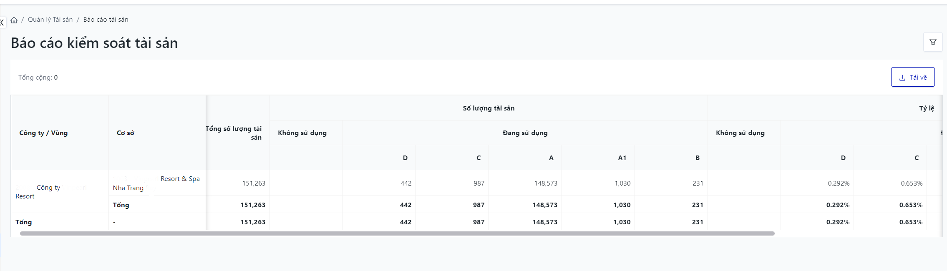
Task: Click the Tỷ lệ group header
Action: tap(926, 108)
